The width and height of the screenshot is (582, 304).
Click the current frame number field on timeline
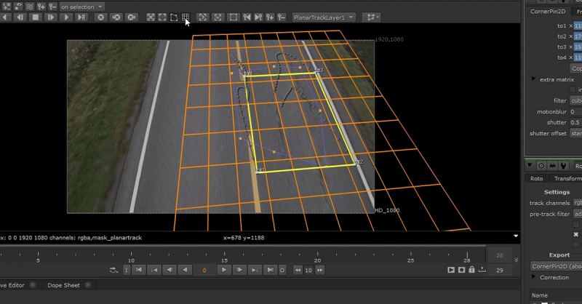click(x=204, y=270)
